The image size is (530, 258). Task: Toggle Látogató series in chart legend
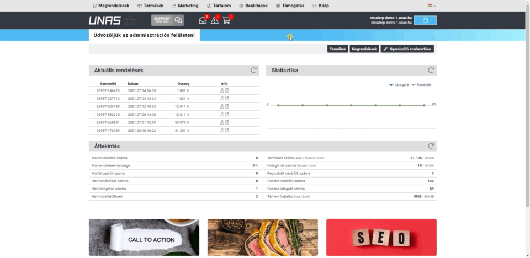pos(399,85)
